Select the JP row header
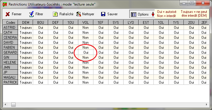212x110 pixels. coord(10,72)
